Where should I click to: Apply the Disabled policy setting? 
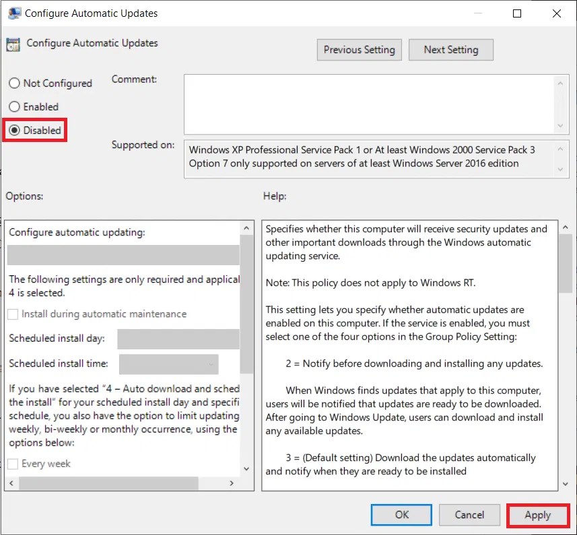(x=537, y=515)
